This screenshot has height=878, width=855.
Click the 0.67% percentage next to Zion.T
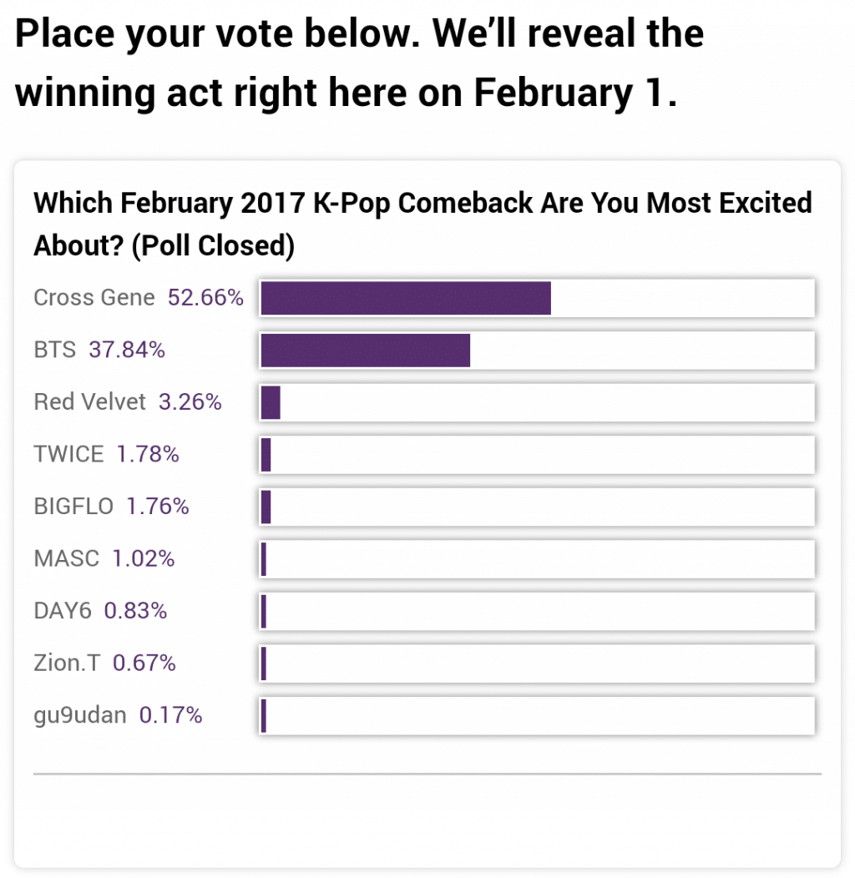144,664
